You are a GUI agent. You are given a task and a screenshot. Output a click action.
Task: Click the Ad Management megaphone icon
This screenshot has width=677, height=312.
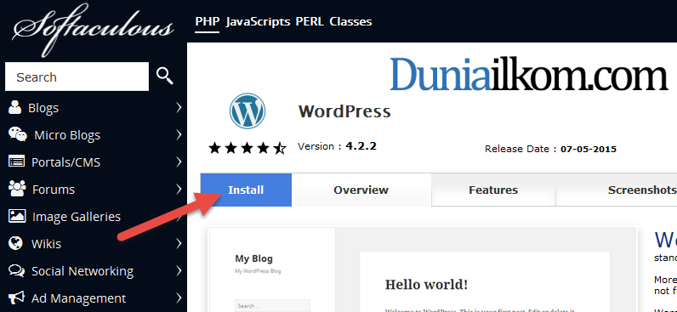tap(16, 298)
